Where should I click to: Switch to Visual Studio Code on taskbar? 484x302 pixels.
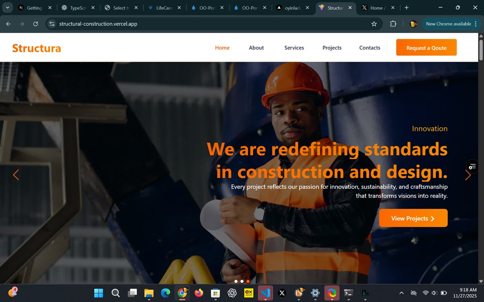coord(265,293)
